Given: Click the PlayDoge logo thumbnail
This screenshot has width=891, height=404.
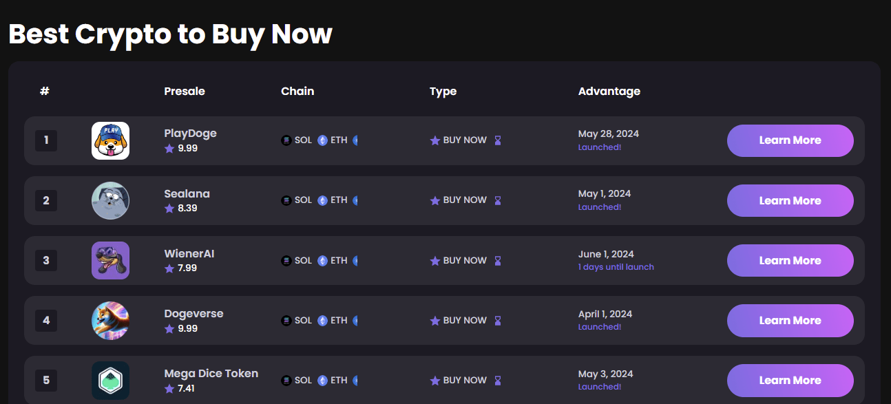Looking at the screenshot, I should point(110,140).
